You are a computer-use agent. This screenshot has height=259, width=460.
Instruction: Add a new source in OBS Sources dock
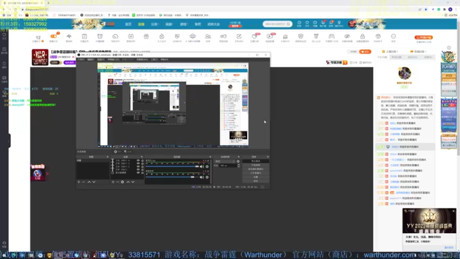pyautogui.click(x=113, y=182)
